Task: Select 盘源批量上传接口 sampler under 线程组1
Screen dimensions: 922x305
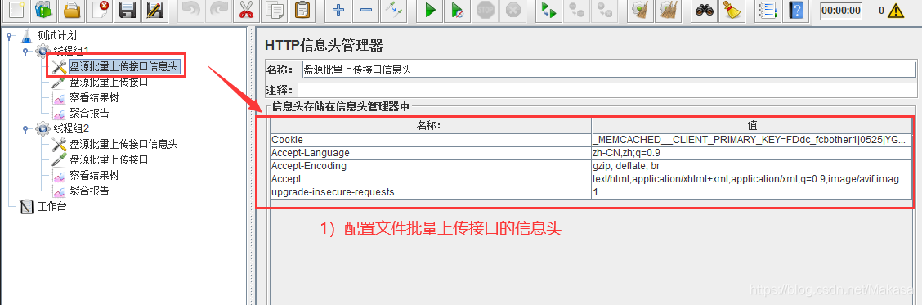Action: 109,82
